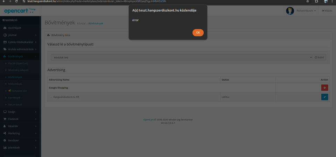Click the Richard Rausch profile avatar

[x=290, y=11]
